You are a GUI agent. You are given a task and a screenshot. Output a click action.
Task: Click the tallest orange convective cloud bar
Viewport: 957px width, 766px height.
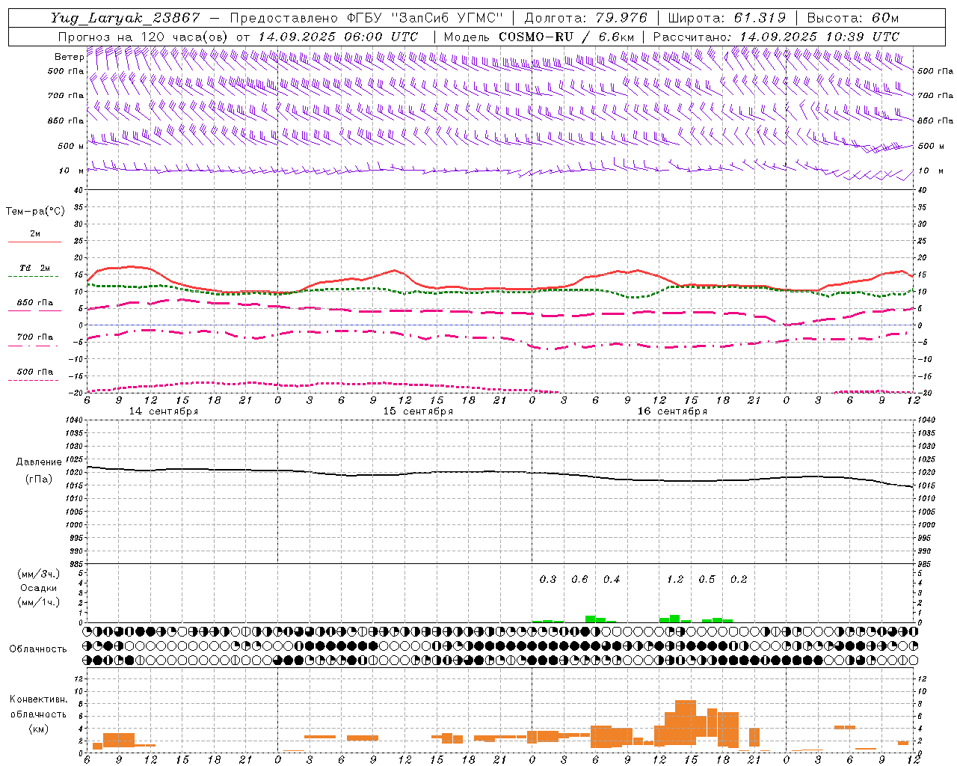[686, 723]
